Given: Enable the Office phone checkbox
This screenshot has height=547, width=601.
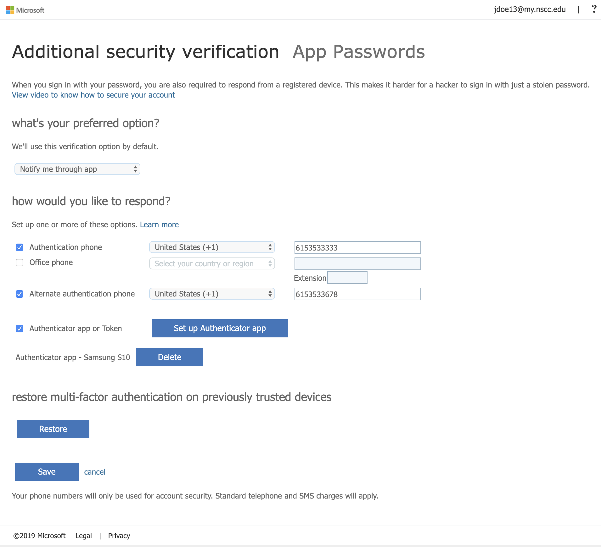Looking at the screenshot, I should pos(20,262).
